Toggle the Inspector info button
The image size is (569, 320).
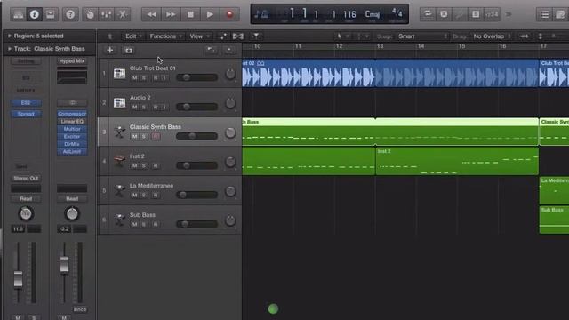(35, 14)
